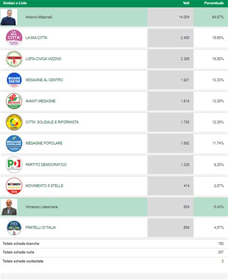The image size is (228, 280).
Task: Select the Mesagne Popolare logo
Action: [x=14, y=143]
